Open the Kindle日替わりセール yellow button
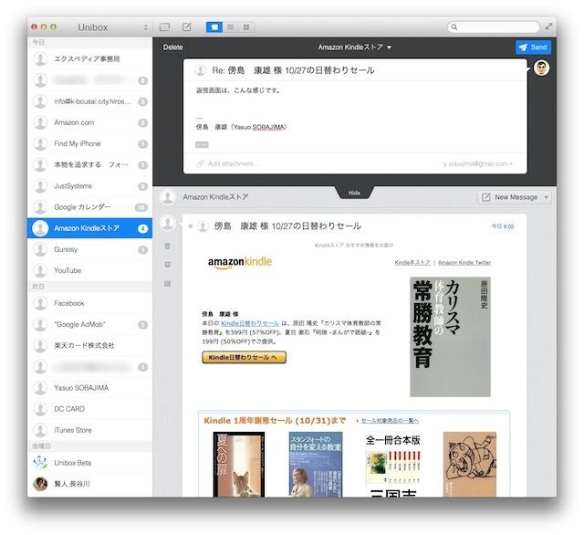Screen dimensions: 584x535 point(244,357)
